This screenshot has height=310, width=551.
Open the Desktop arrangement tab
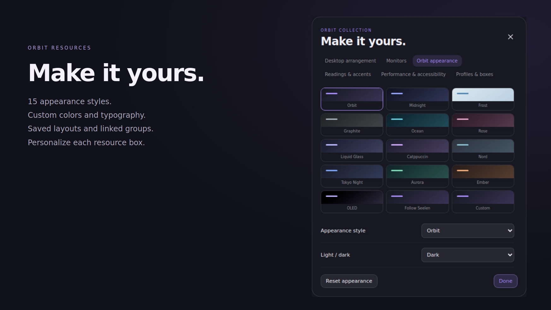(x=350, y=61)
